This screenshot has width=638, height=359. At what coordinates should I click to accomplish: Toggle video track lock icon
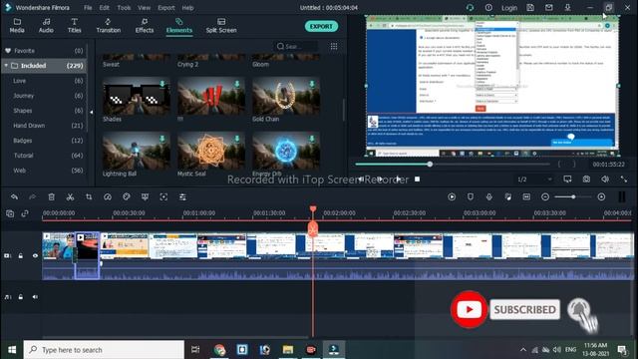tap(20, 256)
